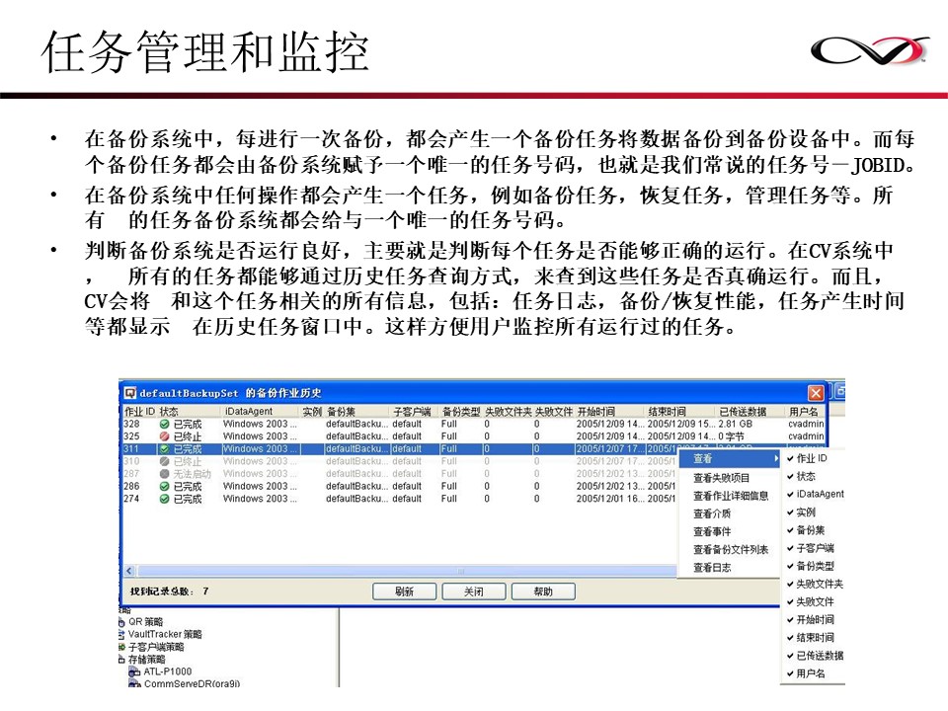This screenshot has width=948, height=711.
Task: Click the VaultTracker 策略 tree icon
Action: click(122, 634)
